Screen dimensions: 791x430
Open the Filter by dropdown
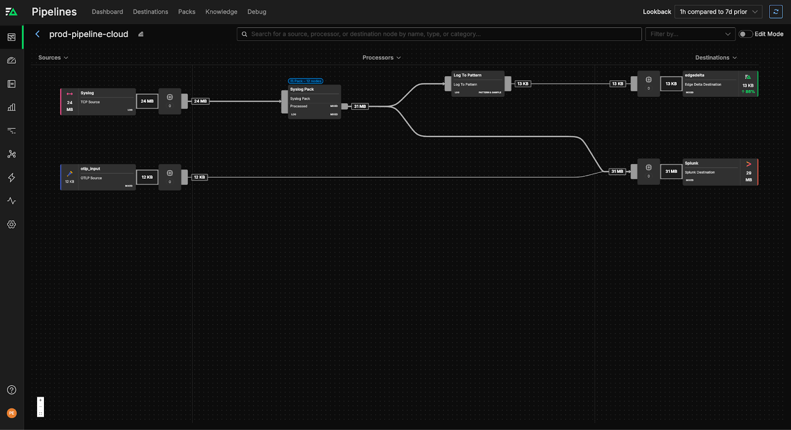[690, 34]
